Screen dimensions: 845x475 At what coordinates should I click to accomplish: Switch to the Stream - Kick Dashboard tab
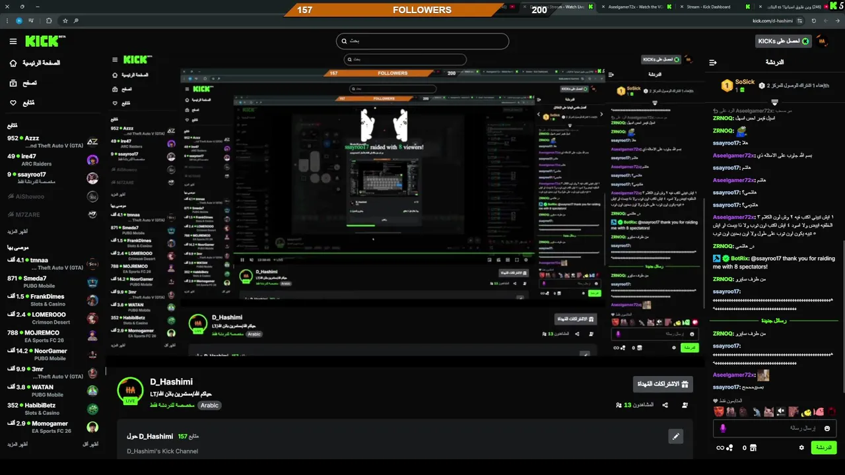708,7
